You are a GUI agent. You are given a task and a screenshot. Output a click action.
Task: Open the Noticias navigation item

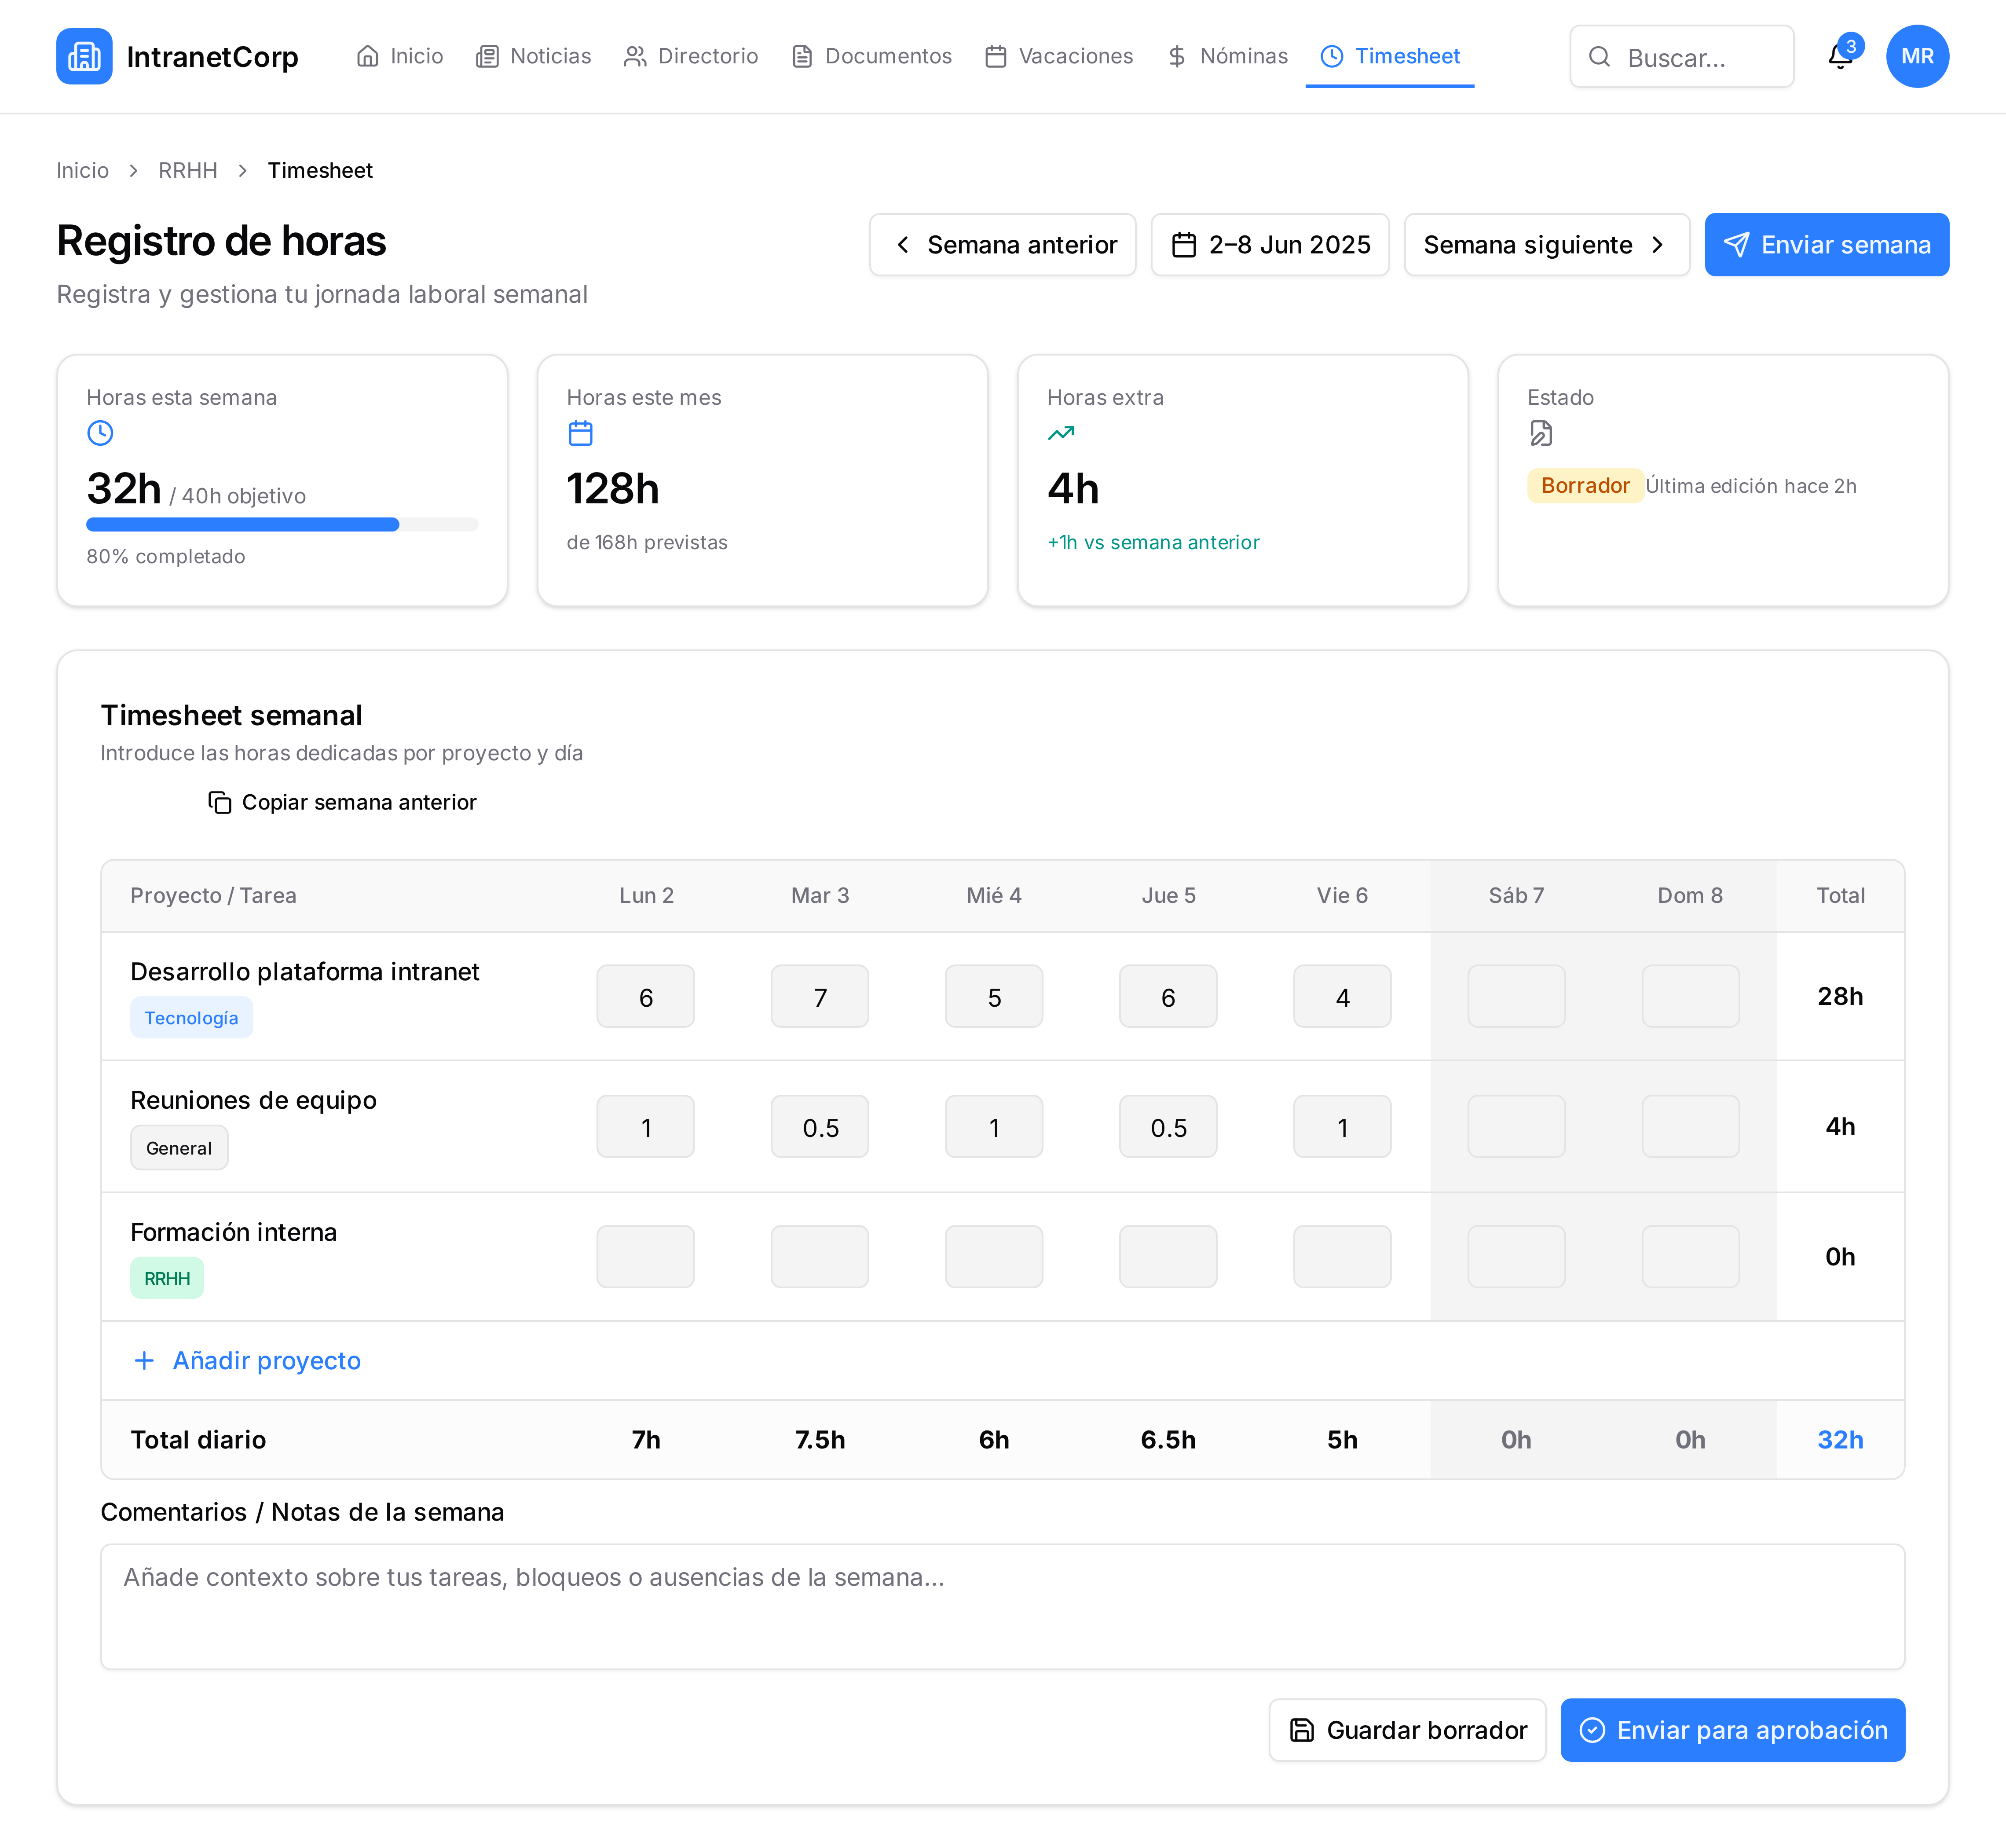pos(534,56)
